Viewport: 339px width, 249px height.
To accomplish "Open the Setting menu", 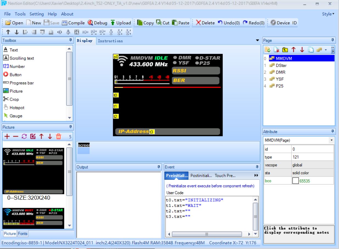I will click(x=37, y=14).
